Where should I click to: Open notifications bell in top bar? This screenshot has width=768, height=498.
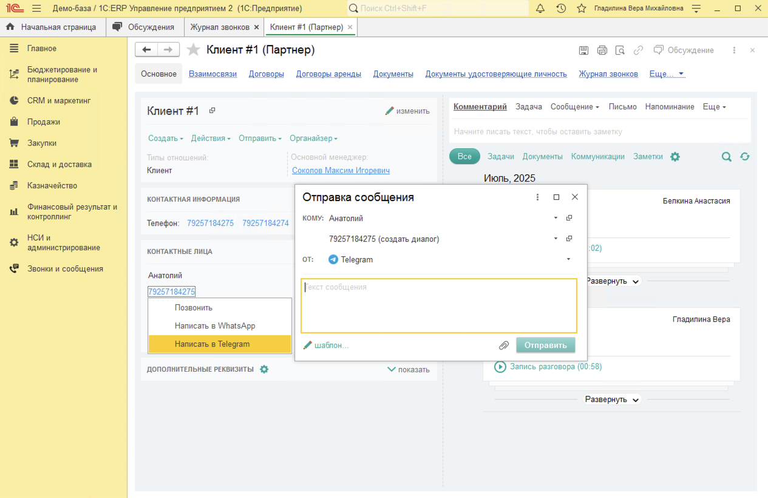(x=540, y=9)
